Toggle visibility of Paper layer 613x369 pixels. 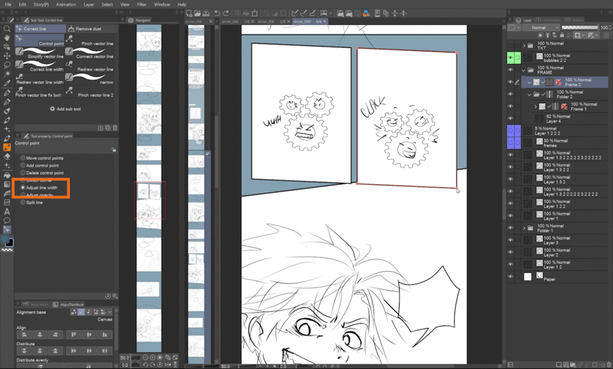(510, 277)
